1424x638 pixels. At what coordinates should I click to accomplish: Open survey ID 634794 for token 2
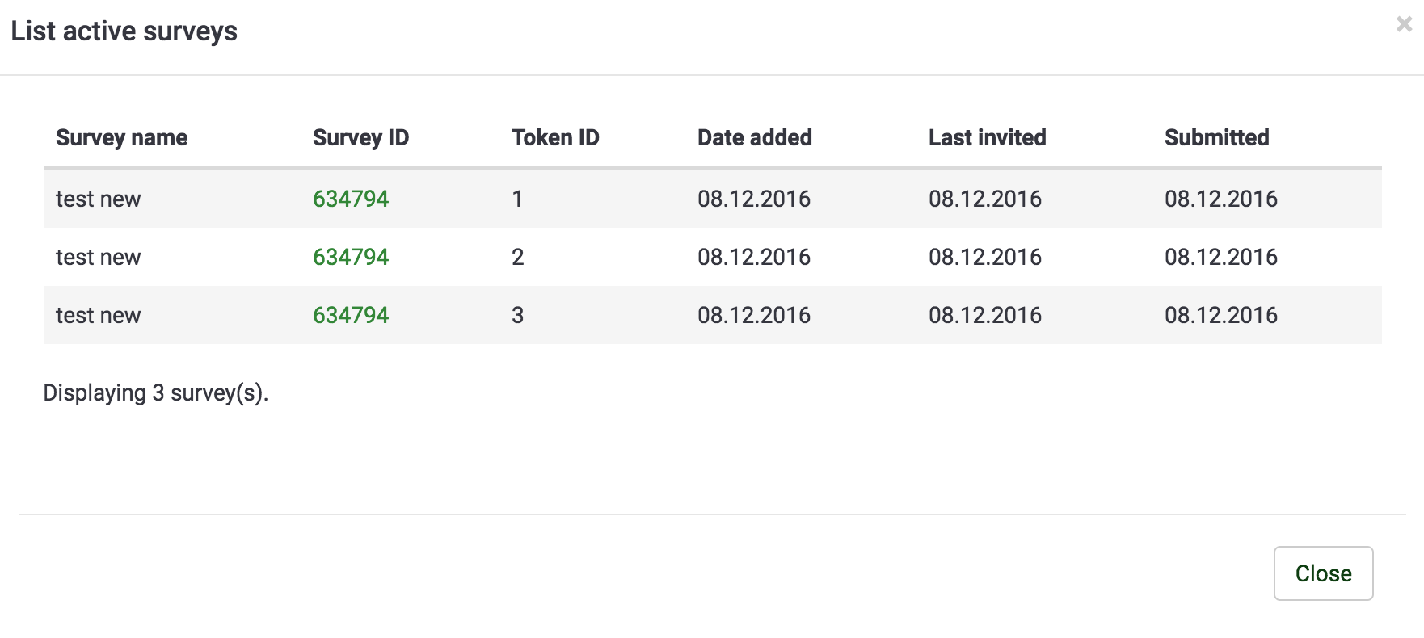(x=351, y=257)
